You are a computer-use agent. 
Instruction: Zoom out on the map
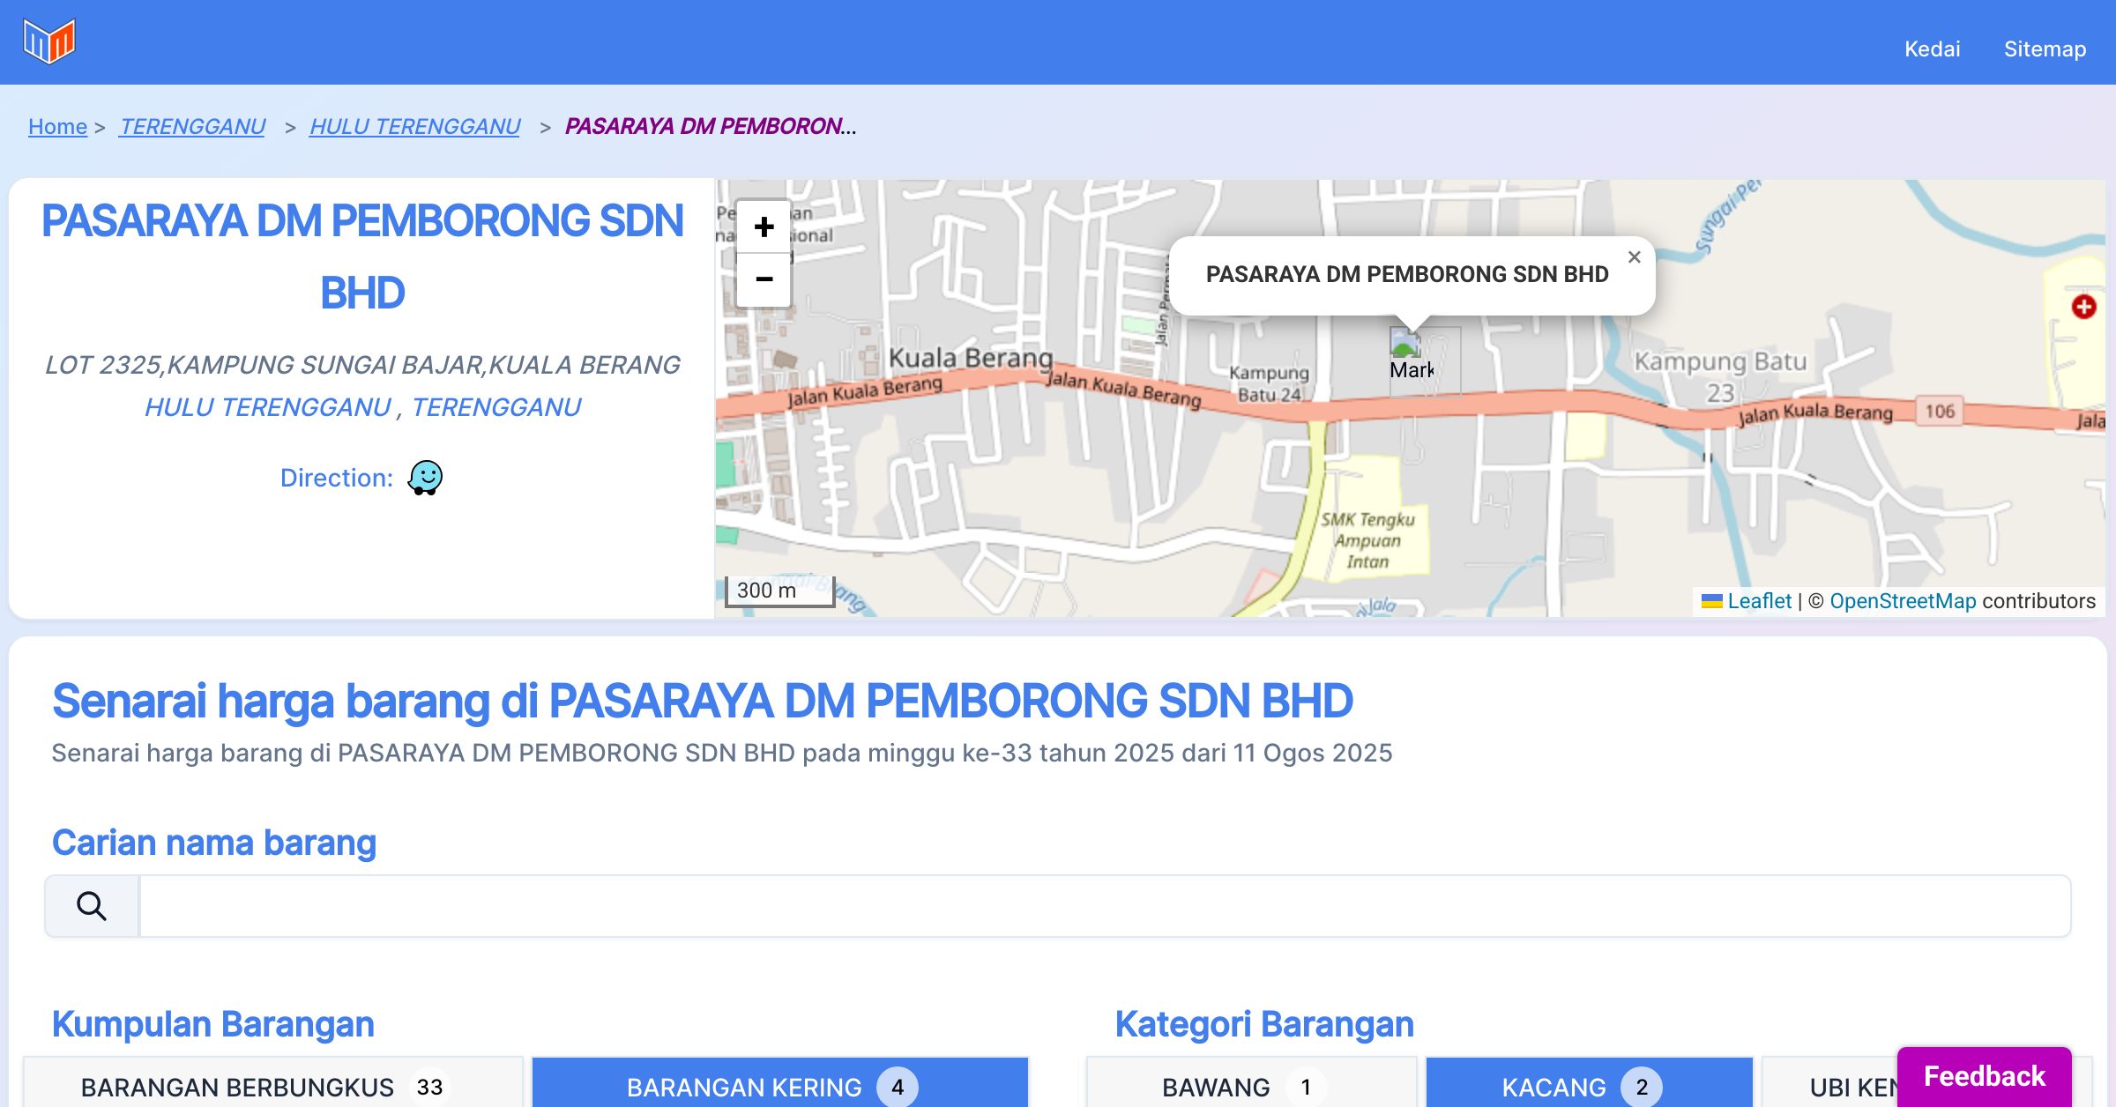(764, 280)
